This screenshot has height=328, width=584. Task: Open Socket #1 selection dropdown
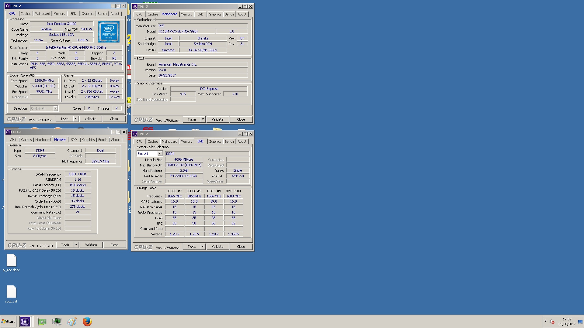tap(55, 108)
